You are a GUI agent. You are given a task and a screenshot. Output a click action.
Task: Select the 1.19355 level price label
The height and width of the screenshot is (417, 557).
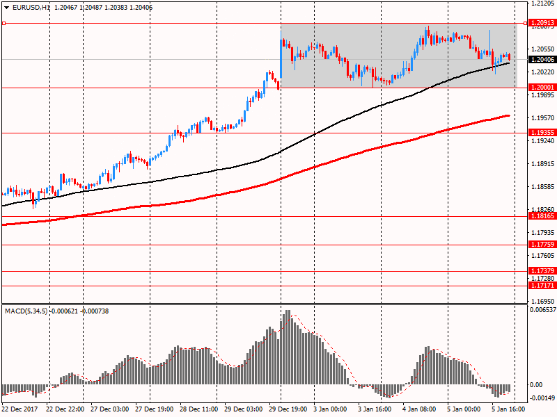tap(542, 133)
